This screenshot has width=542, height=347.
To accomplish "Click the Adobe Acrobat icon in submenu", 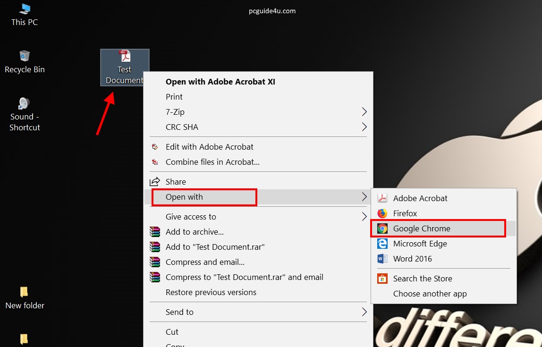I will (x=382, y=198).
